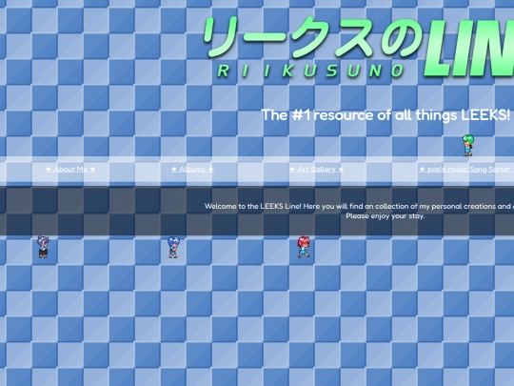Click the purple-haired pixel character sprite
The image size is (514, 386).
(x=43, y=247)
